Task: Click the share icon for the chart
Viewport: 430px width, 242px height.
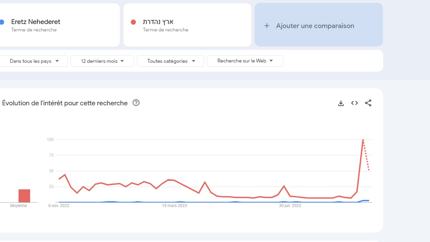Action: pyautogui.click(x=368, y=103)
